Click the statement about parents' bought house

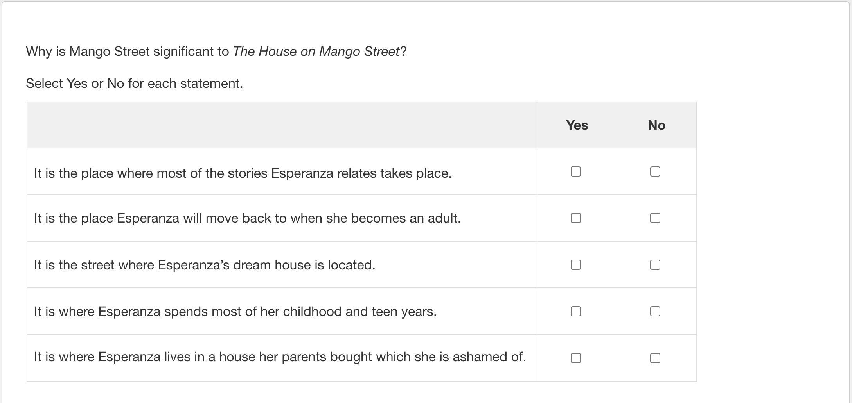280,357
